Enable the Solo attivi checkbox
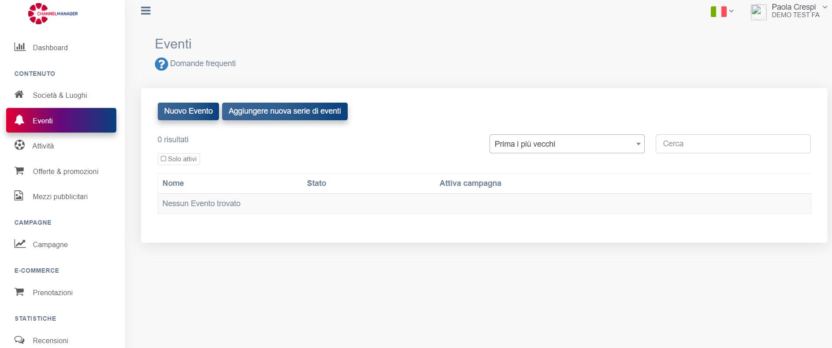Screen dimensions: 832x348 point(163,159)
